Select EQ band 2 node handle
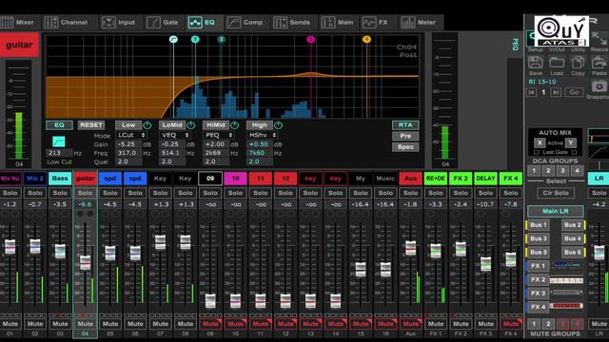This screenshot has width=609, height=342. (x=222, y=39)
